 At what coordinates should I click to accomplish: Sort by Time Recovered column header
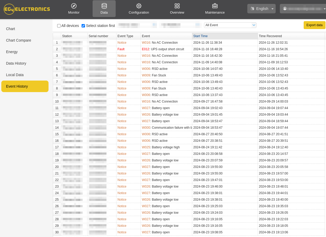coord(291,36)
